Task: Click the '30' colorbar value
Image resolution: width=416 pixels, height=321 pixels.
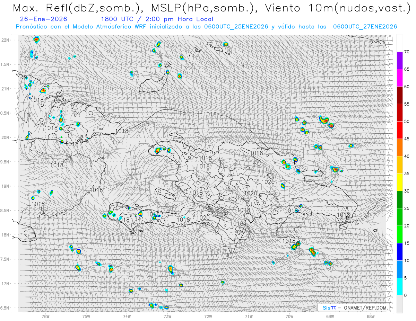Action: tap(406, 191)
